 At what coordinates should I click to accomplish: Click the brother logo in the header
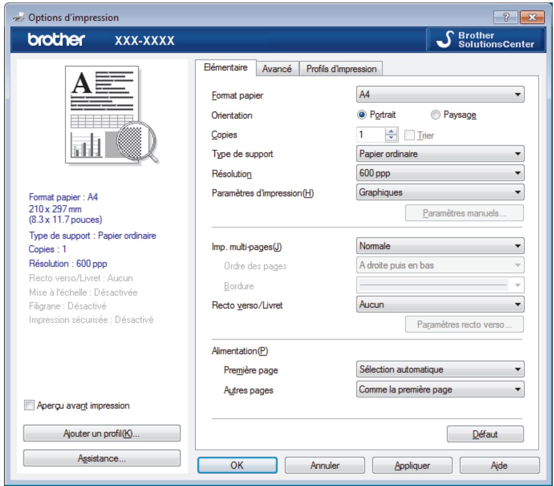(x=57, y=40)
